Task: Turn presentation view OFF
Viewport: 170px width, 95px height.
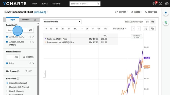Action: (147, 22)
